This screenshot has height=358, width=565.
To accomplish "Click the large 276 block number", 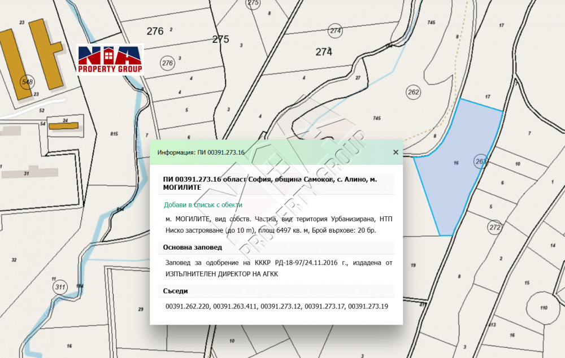I will click(155, 31).
